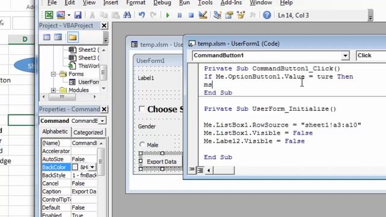Click the BackColor white color swatch
This screenshot has height=217, width=386.
tap(75, 168)
